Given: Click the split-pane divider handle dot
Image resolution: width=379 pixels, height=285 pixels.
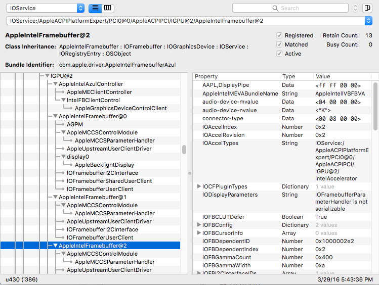Looking at the screenshot, I should coord(190,173).
